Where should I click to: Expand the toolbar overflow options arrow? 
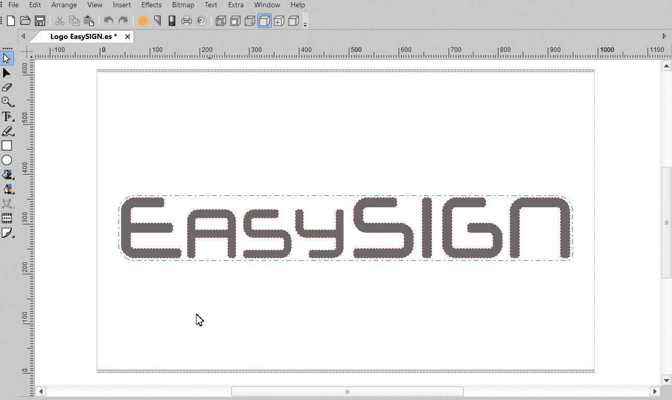pos(305,24)
